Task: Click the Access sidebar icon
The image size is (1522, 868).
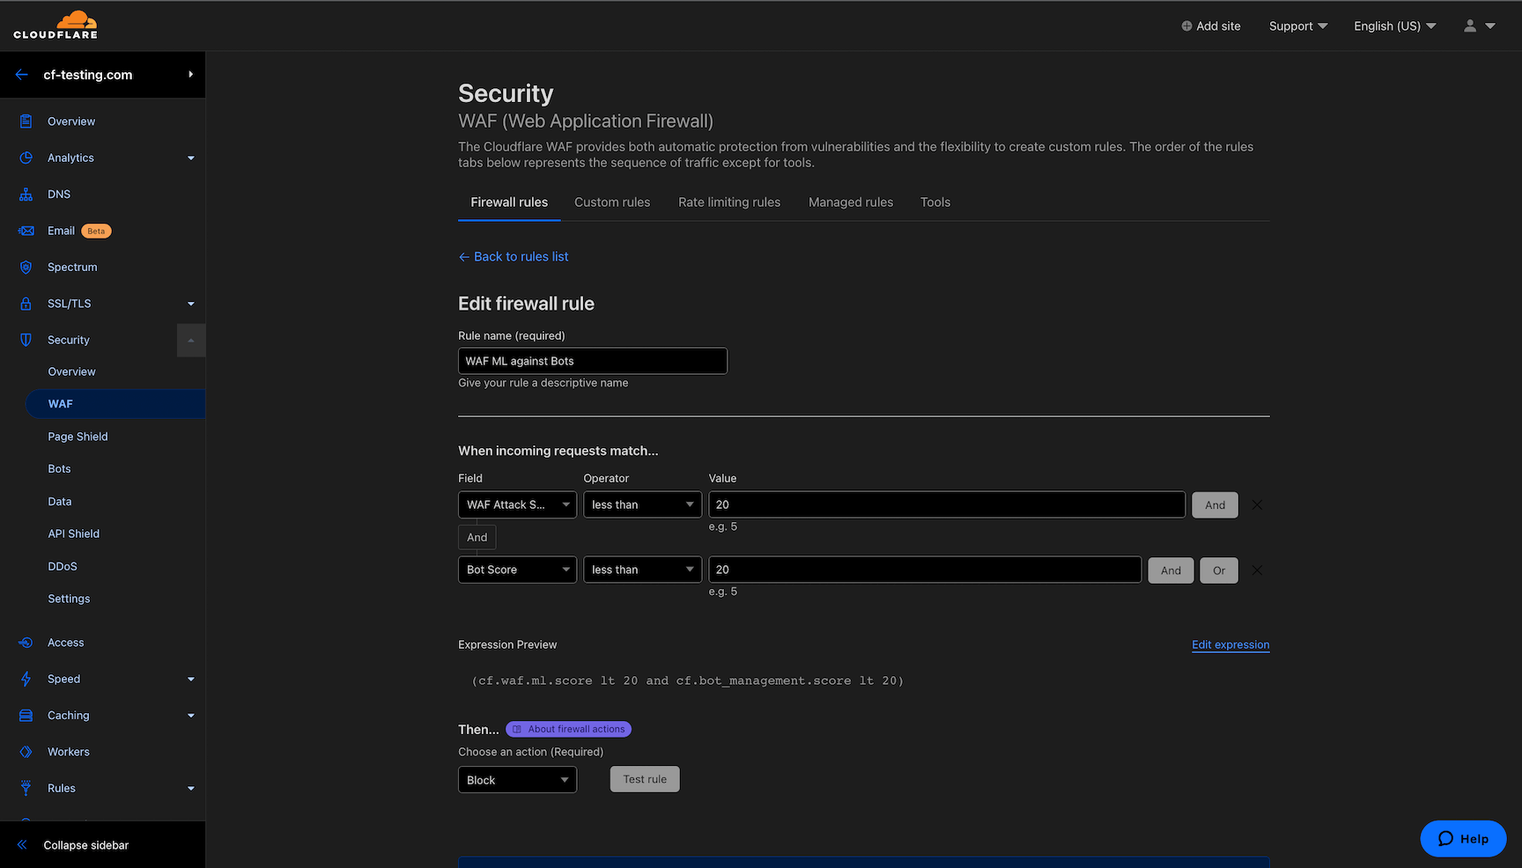Action: pyautogui.click(x=26, y=643)
